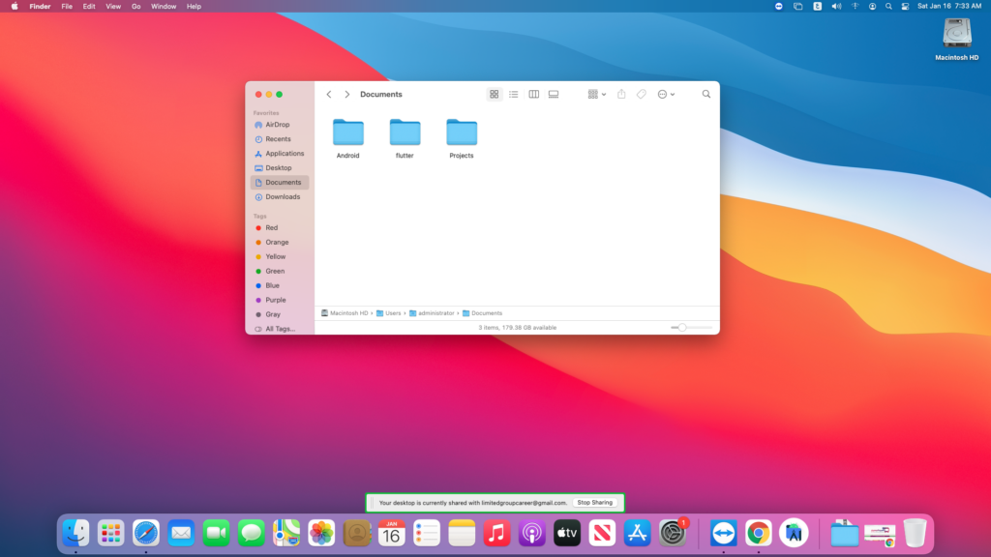Open TeamViewer from the Dock
This screenshot has width=991, height=557.
tap(724, 534)
